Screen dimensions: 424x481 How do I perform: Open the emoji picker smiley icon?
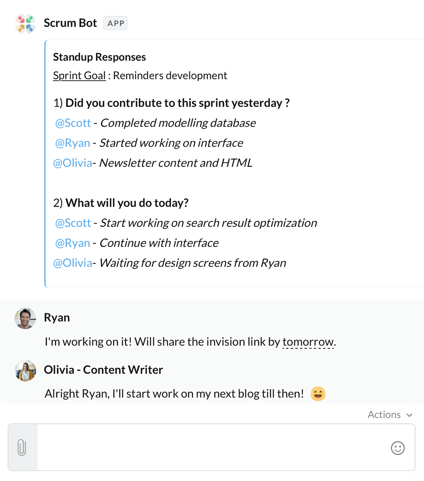(x=397, y=448)
